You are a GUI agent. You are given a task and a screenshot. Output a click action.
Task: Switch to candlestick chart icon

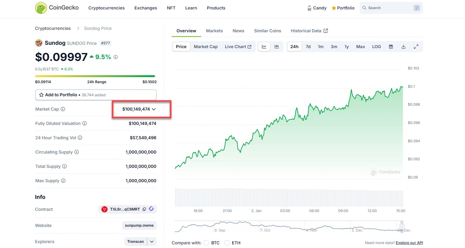point(277,47)
